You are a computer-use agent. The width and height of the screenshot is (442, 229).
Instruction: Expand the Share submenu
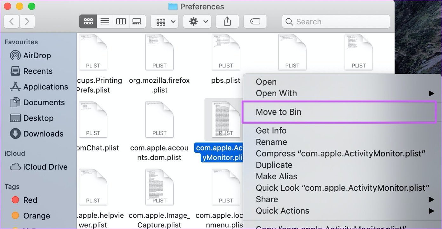point(342,199)
